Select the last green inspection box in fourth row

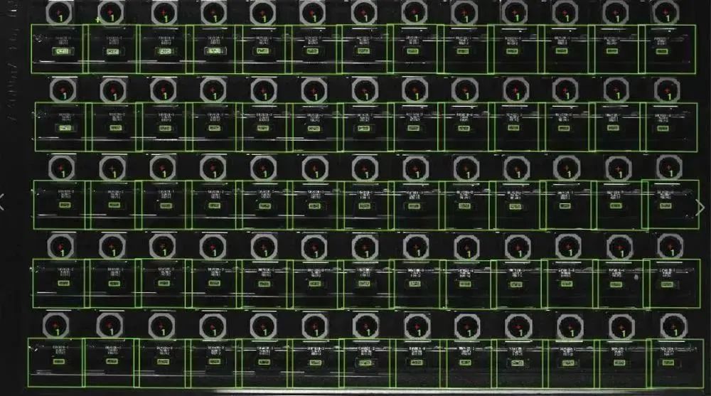pyautogui.click(x=670, y=283)
